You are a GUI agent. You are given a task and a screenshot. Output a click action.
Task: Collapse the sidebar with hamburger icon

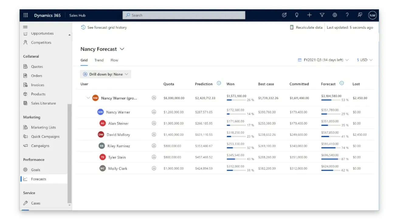[25, 27]
